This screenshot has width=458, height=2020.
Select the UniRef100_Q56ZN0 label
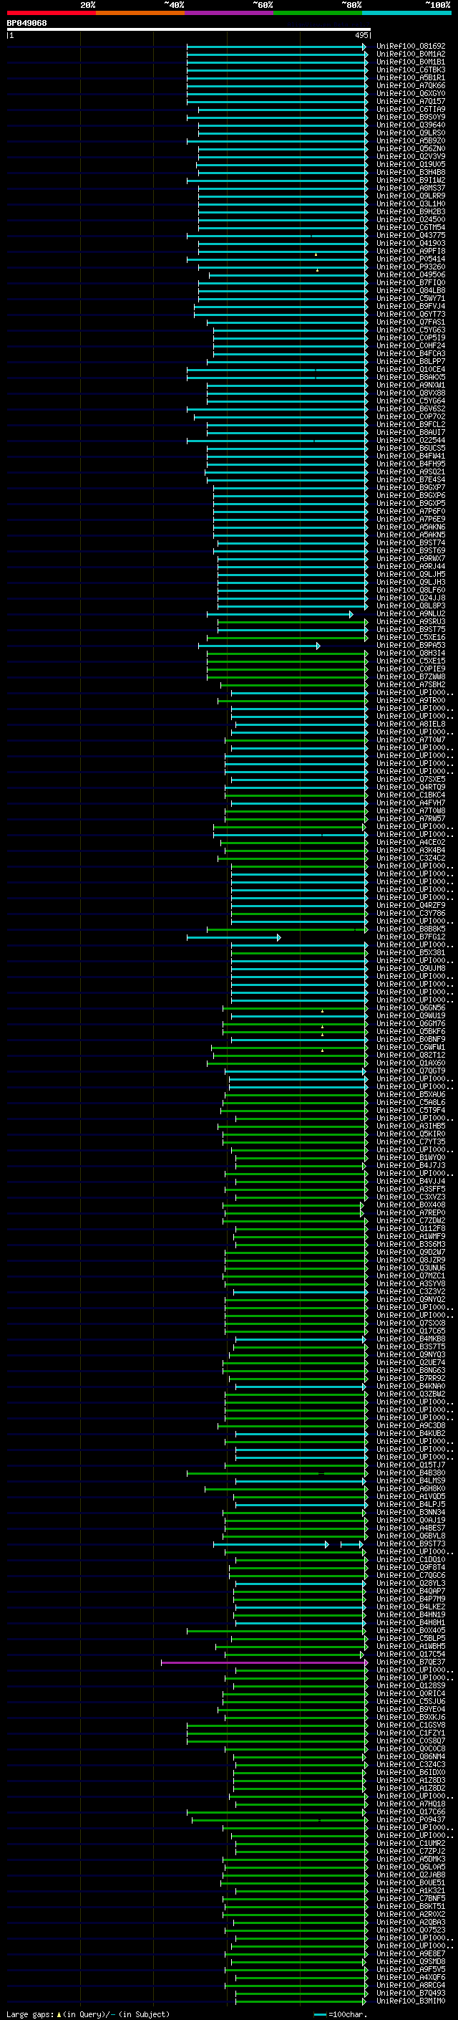tap(411, 148)
